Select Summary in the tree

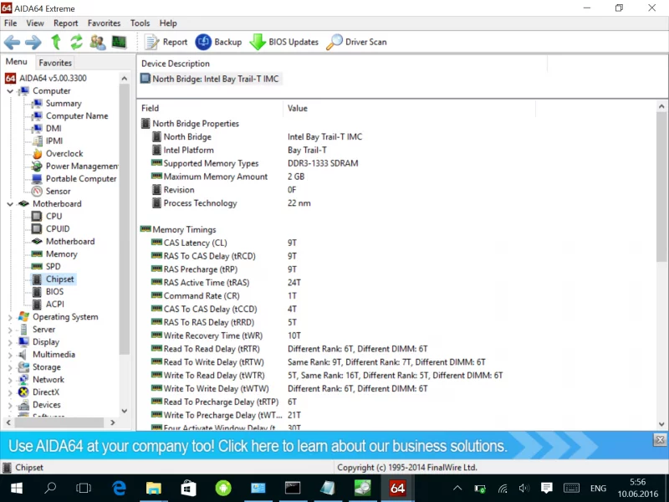pos(64,103)
